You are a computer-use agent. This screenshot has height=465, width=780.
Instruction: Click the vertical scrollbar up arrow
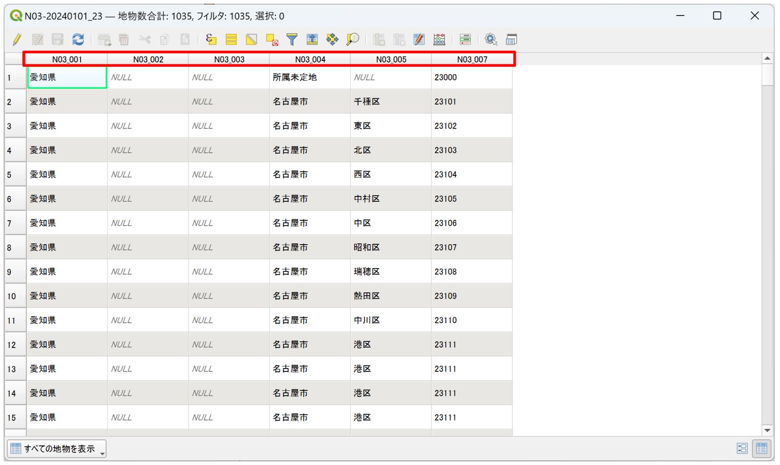click(x=767, y=58)
